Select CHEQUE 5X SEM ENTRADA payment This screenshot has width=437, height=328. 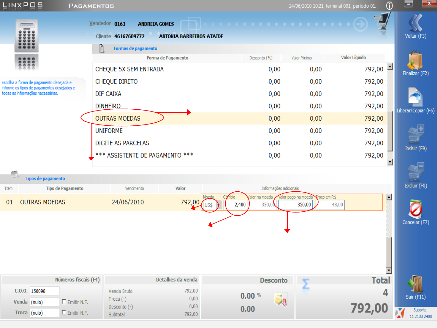coord(239,69)
